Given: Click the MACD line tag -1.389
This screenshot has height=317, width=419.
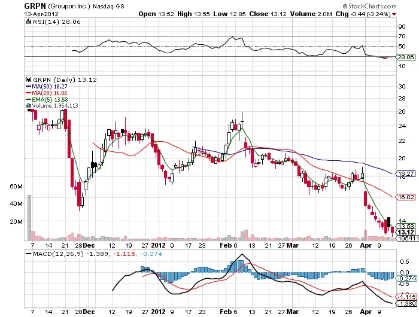Looking at the screenshot, I should coord(406,304).
